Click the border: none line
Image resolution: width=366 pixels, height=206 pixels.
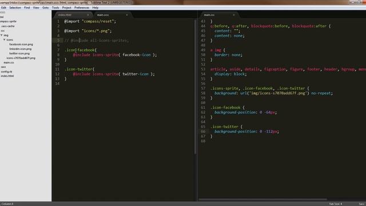pyautogui.click(x=228, y=55)
